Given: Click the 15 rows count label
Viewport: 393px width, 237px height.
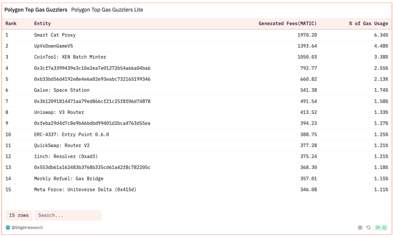Looking at the screenshot, I should 19,215.
